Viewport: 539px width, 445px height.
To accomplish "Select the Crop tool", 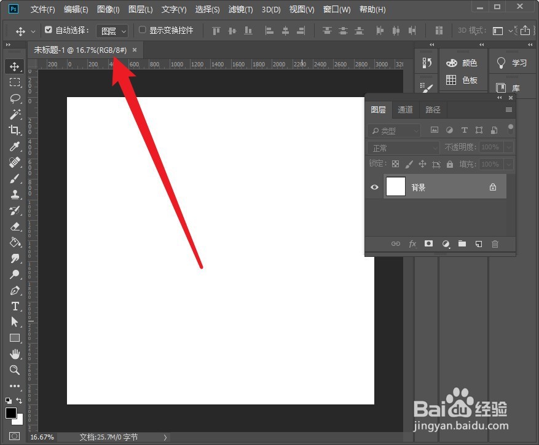I will 14,130.
